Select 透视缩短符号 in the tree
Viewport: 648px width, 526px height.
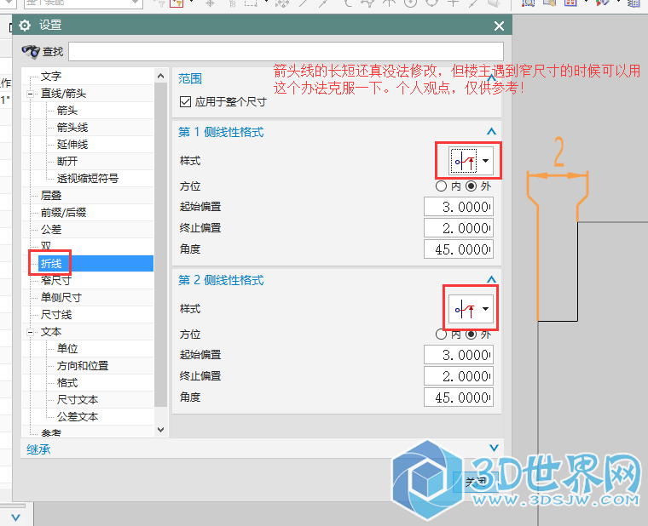88,178
